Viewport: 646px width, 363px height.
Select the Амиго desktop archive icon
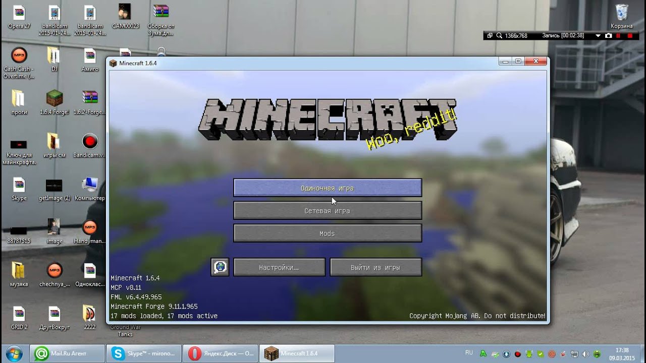(x=90, y=59)
